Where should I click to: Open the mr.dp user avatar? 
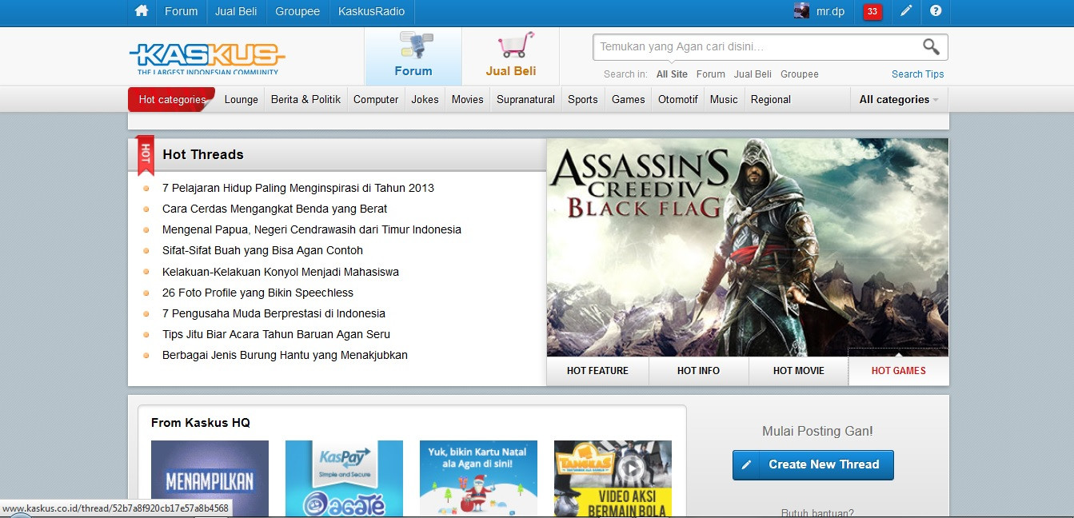(801, 11)
